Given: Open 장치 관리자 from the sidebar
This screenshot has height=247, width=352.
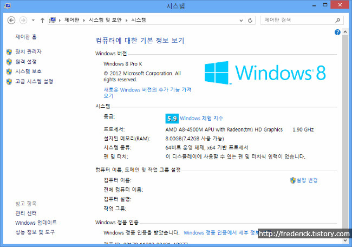Looking at the screenshot, I should (x=28, y=51).
